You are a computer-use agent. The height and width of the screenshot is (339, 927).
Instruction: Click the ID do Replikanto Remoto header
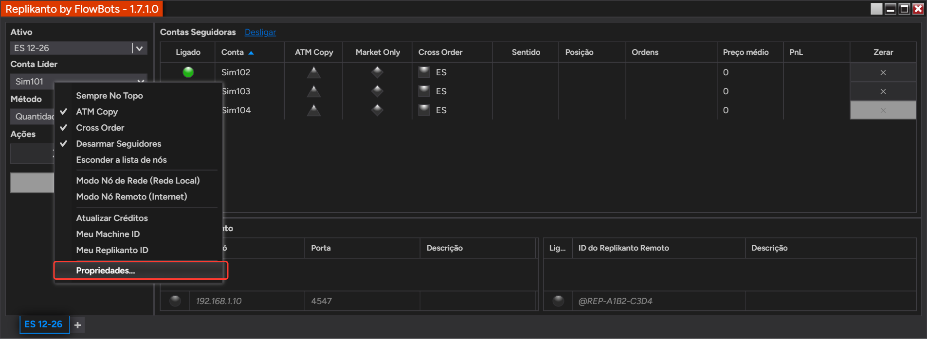(x=659, y=248)
